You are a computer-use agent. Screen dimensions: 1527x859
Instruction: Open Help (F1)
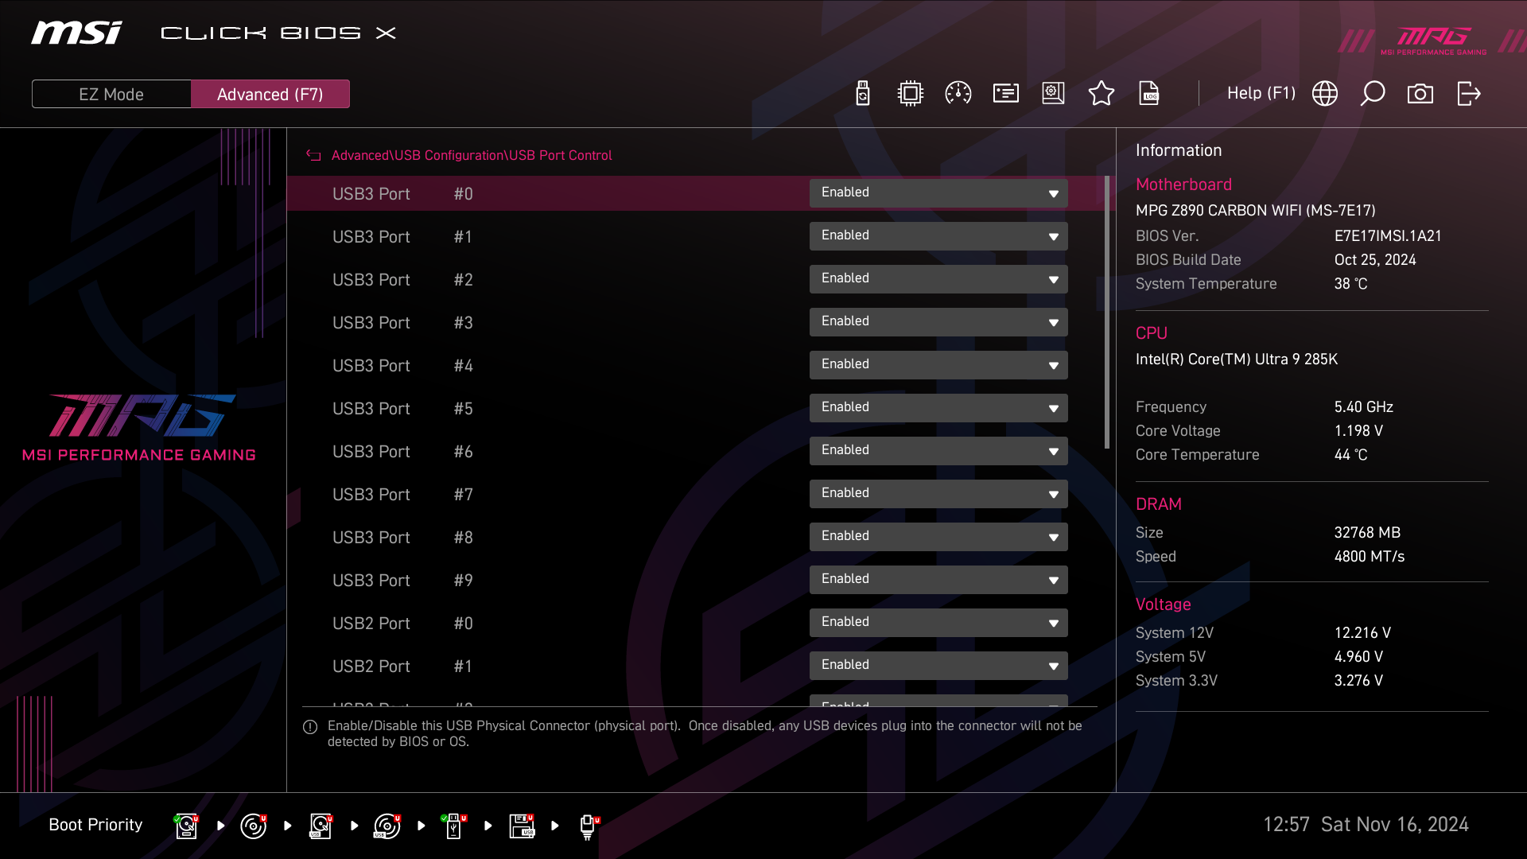point(1261,93)
